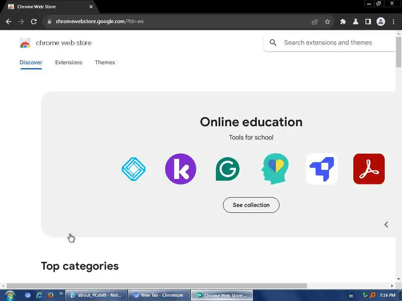
Task: Open the green Grammarly G icon
Action: [228, 169]
